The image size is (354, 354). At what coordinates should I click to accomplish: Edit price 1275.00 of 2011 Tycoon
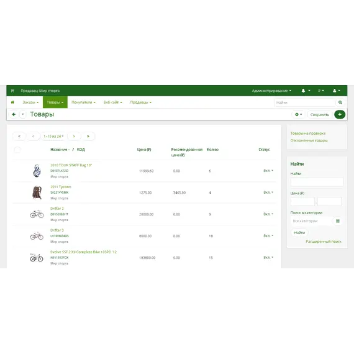145,193
